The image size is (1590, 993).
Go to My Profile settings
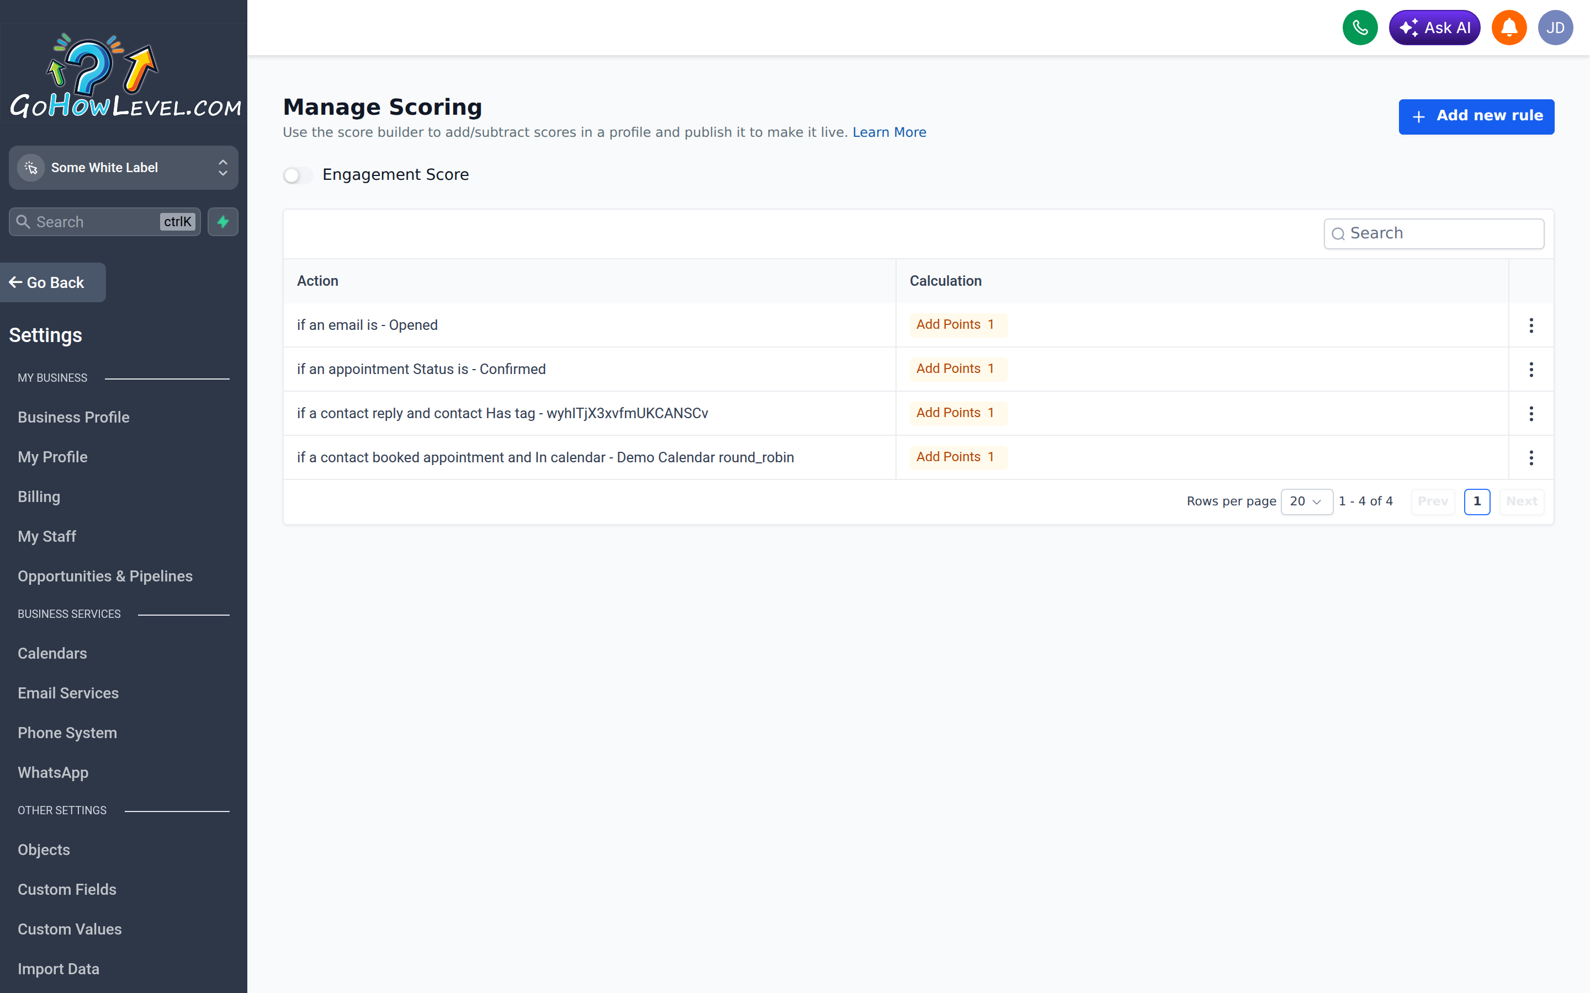tap(52, 457)
